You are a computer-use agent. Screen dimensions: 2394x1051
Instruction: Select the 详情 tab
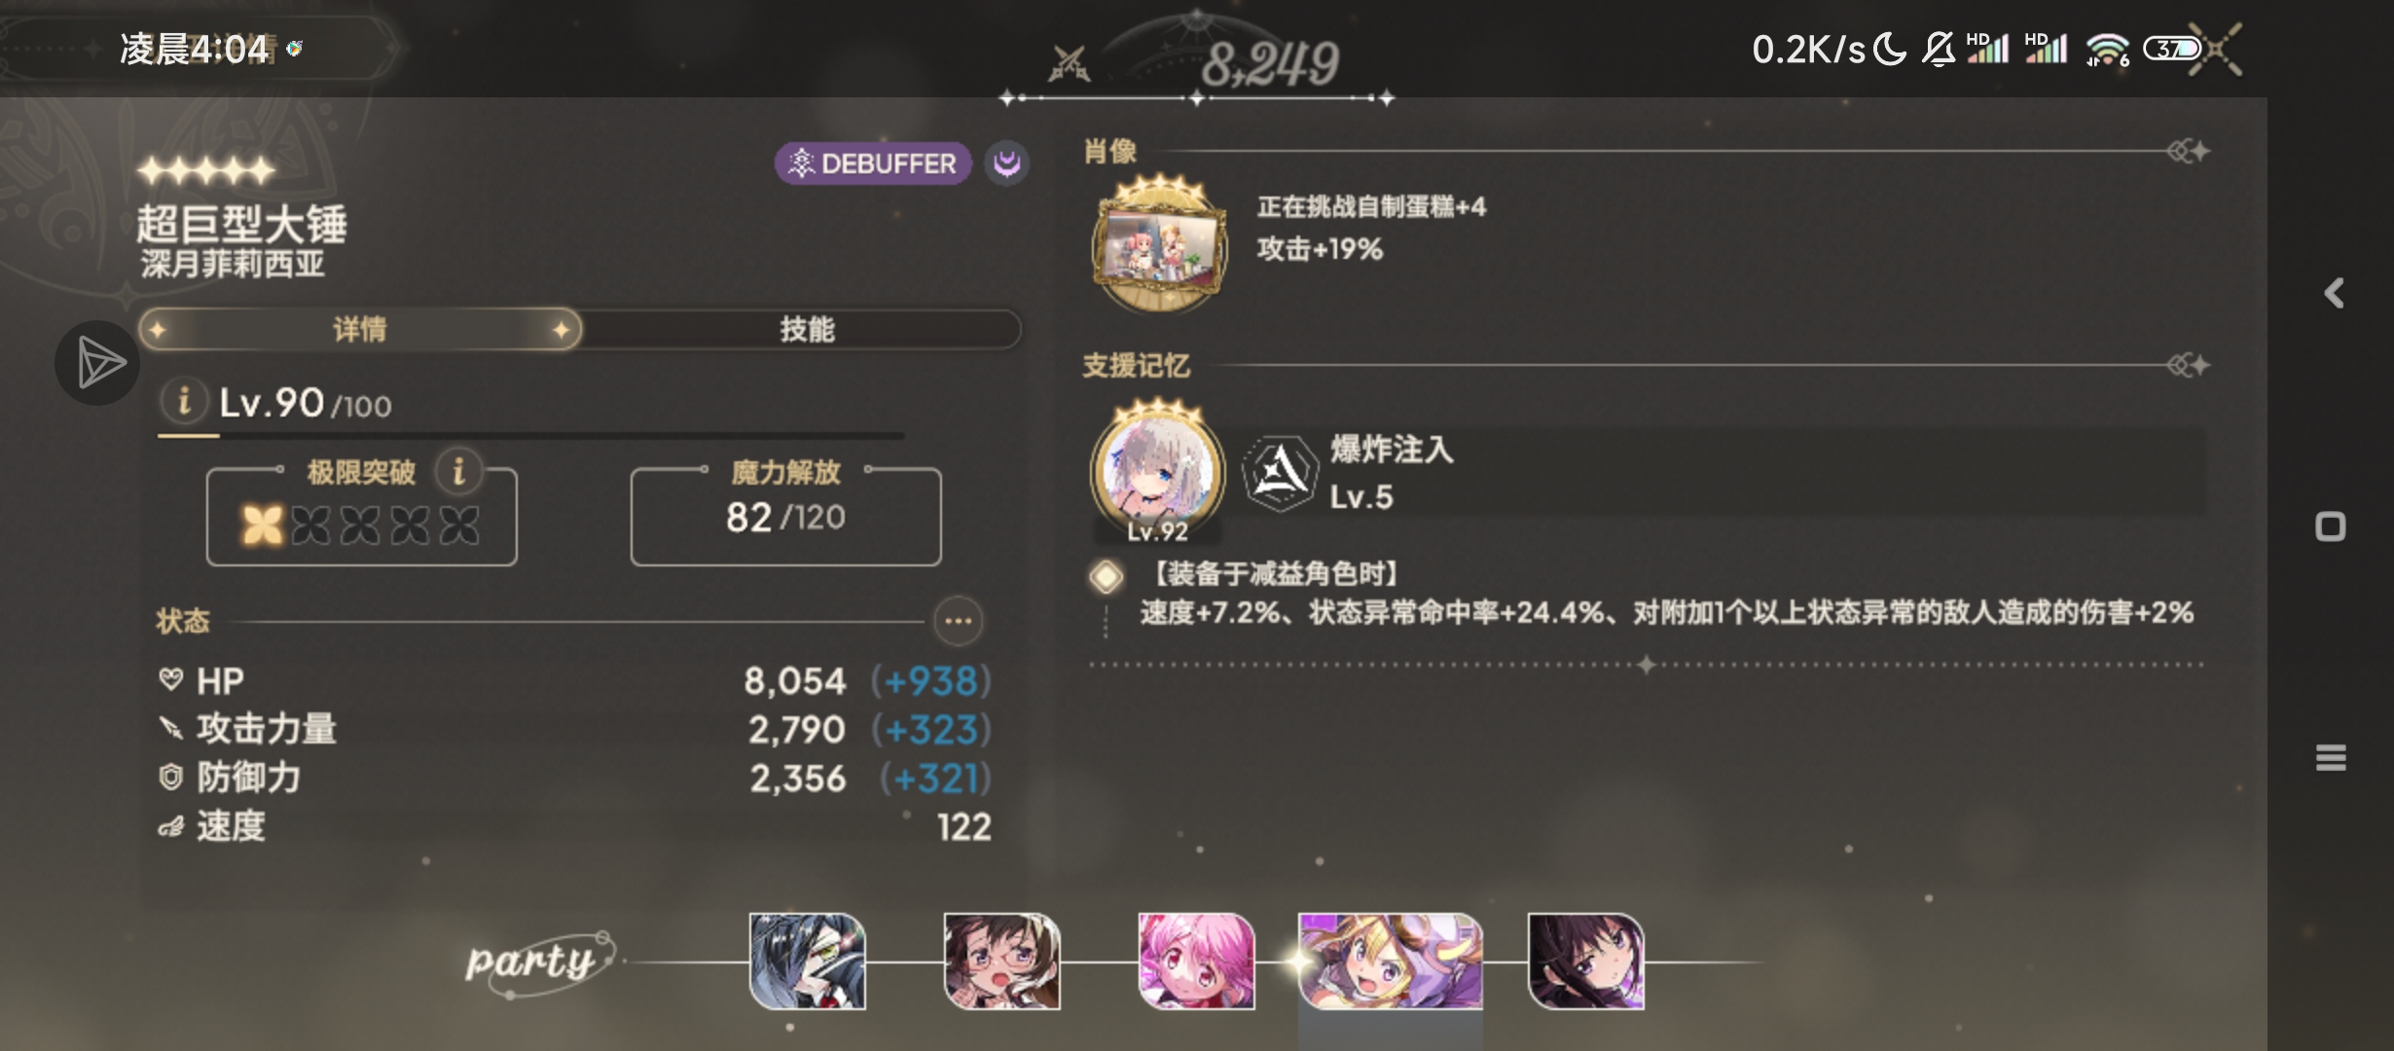pos(360,329)
